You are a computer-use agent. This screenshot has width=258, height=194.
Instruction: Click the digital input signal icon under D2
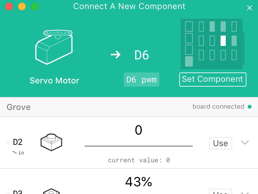(x=15, y=153)
